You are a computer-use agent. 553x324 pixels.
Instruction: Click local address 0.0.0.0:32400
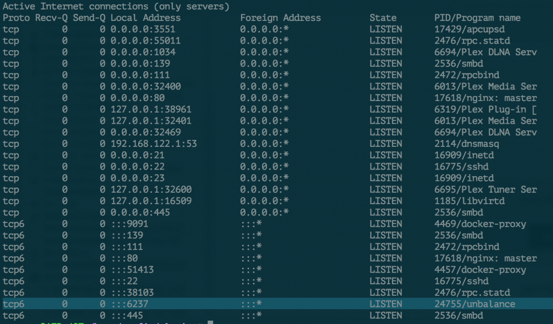(145, 87)
